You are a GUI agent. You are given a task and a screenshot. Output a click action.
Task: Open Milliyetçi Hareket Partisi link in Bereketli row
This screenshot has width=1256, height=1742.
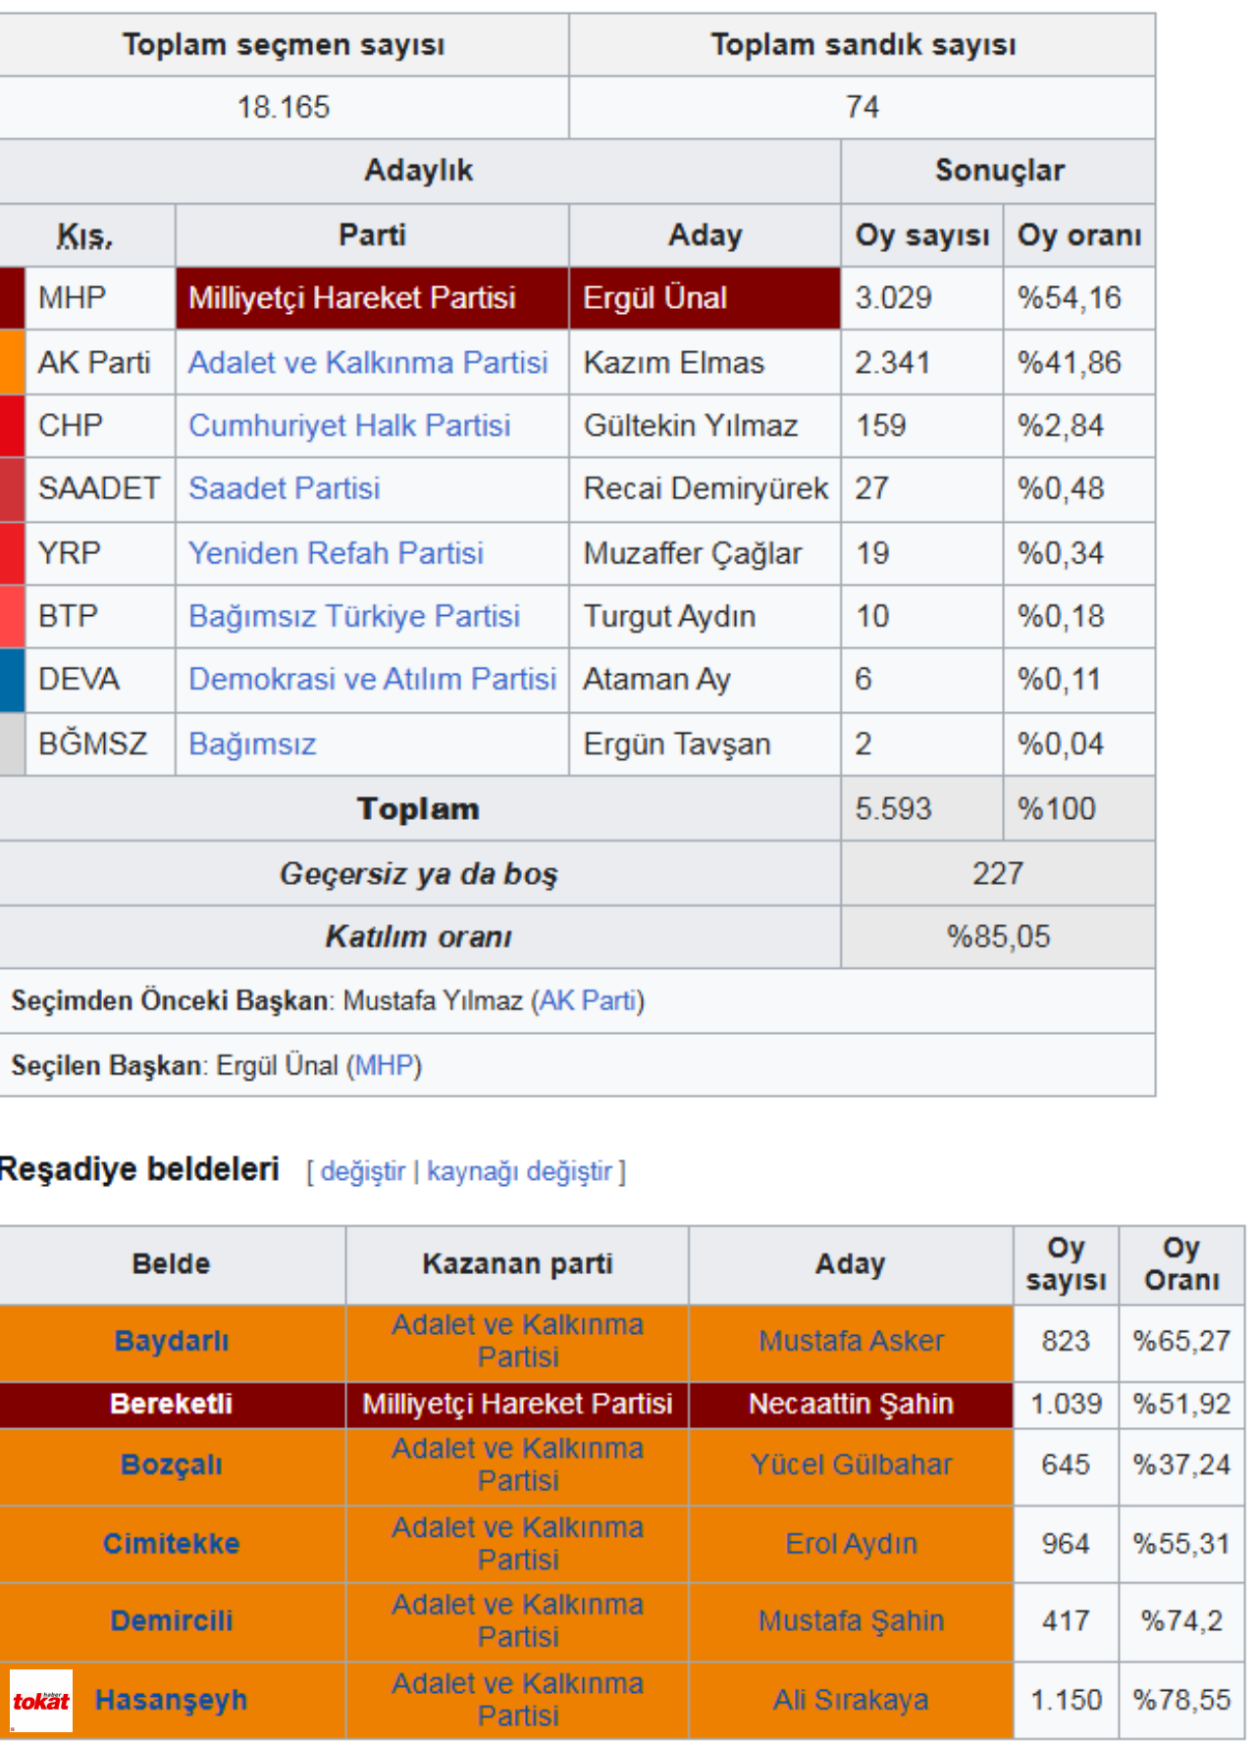click(x=517, y=1404)
